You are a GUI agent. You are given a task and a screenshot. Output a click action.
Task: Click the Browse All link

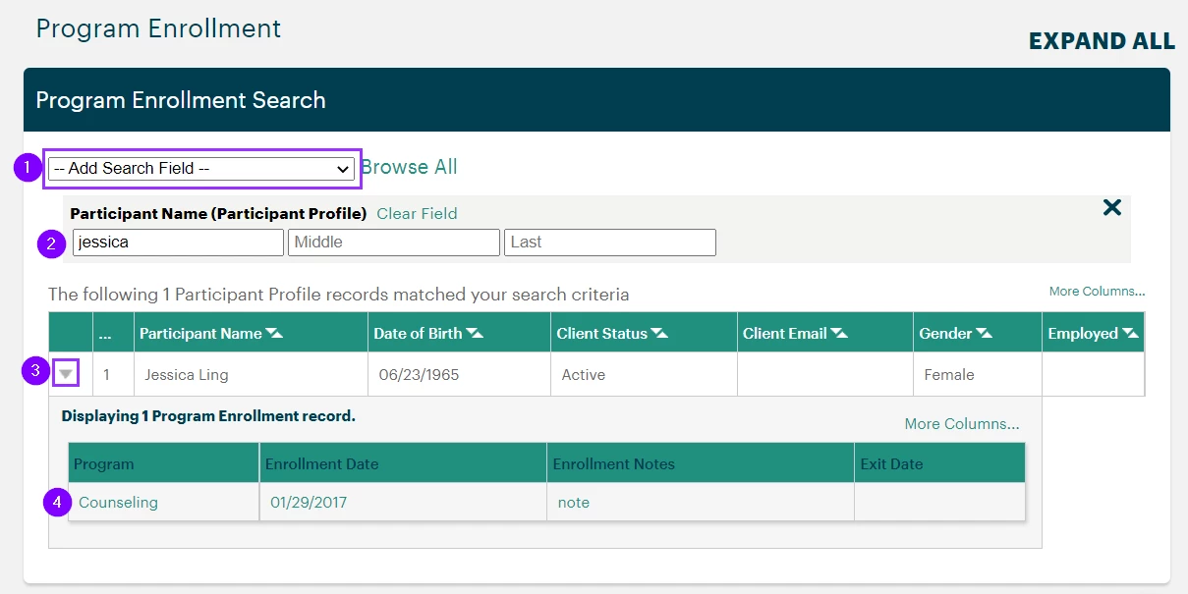tap(409, 167)
